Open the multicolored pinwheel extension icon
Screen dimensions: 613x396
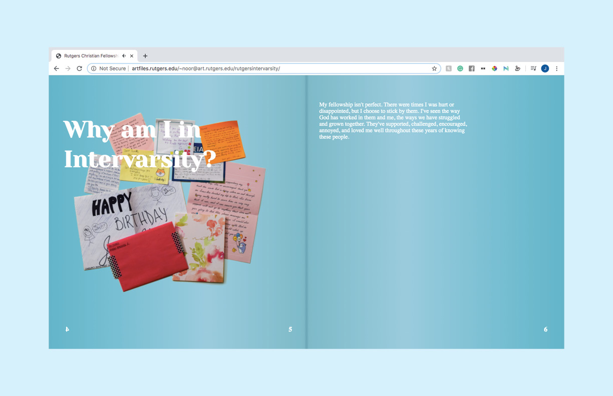(494, 68)
